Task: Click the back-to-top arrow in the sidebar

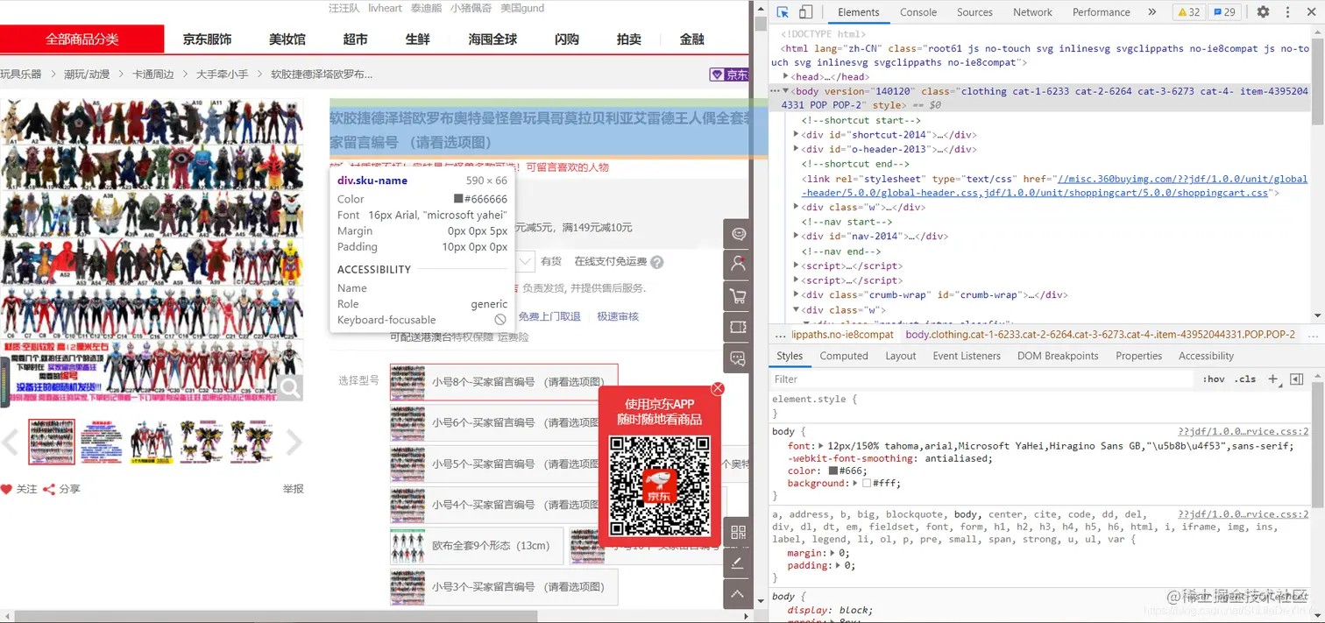Action: point(737,594)
